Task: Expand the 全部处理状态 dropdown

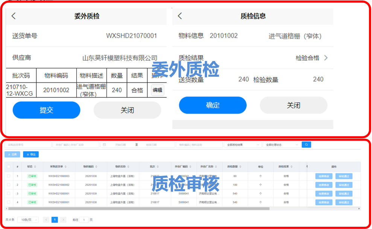Action: tap(281, 145)
